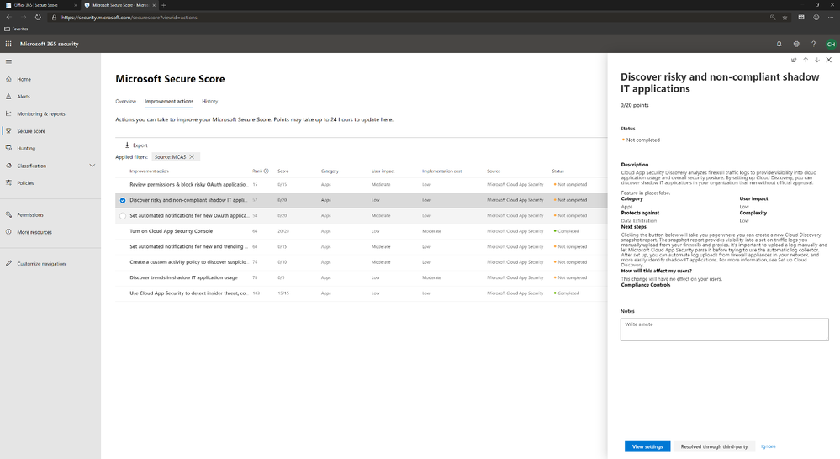840x459 pixels.
Task: Open browser zoom magnifier icon
Action: [x=773, y=17]
